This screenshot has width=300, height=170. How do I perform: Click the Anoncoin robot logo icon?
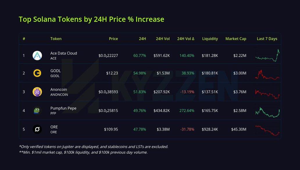(x=37, y=92)
